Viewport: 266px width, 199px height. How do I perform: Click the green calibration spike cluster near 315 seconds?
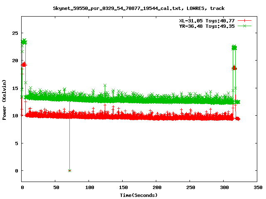point(234,48)
